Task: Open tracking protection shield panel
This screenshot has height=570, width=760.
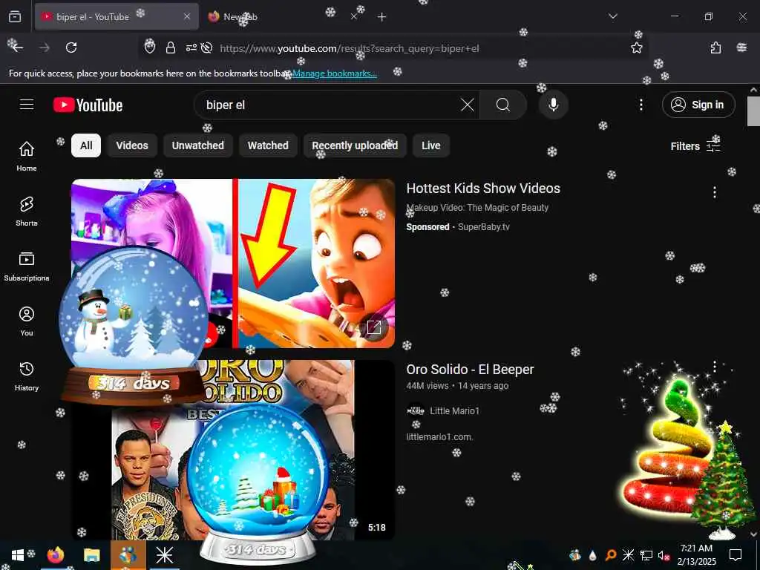Action: coord(150,47)
